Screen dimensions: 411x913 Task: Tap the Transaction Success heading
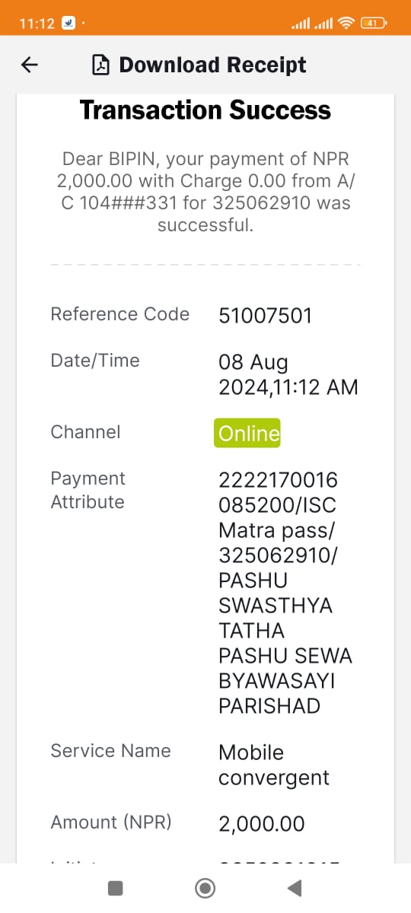[205, 110]
